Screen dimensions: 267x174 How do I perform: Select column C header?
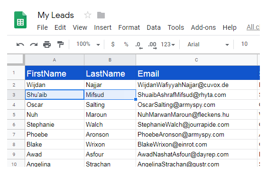(x=196, y=60)
